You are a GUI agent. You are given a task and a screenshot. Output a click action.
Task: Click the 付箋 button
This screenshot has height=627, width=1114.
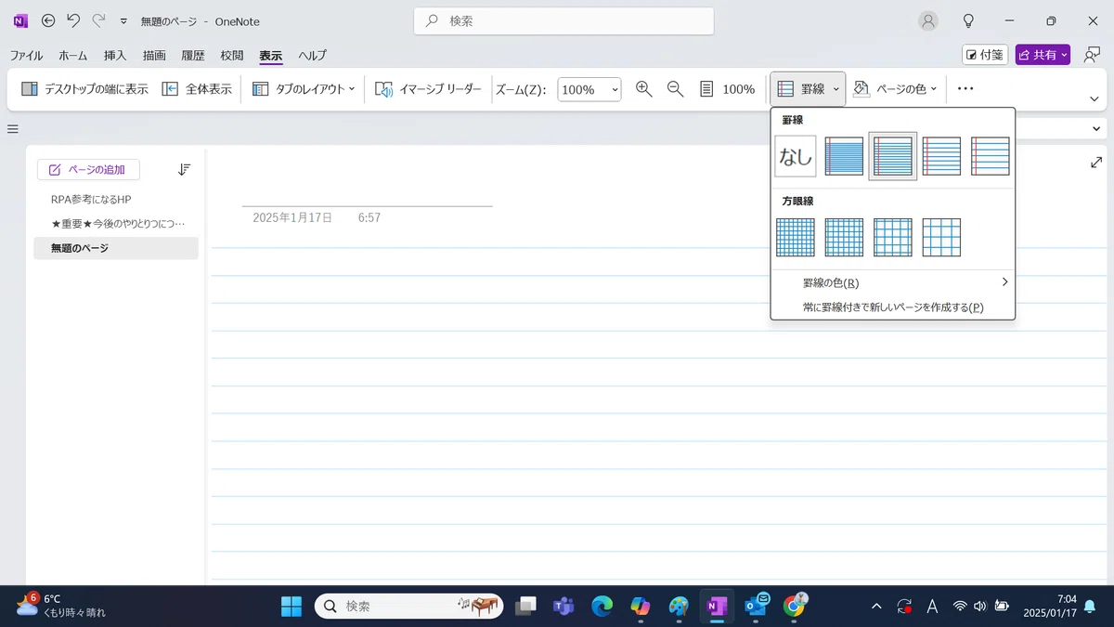(x=985, y=55)
